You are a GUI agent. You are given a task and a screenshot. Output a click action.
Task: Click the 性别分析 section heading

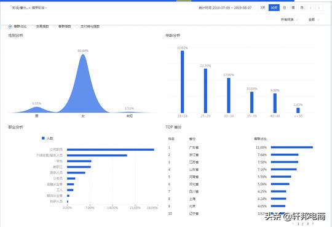[15, 36]
